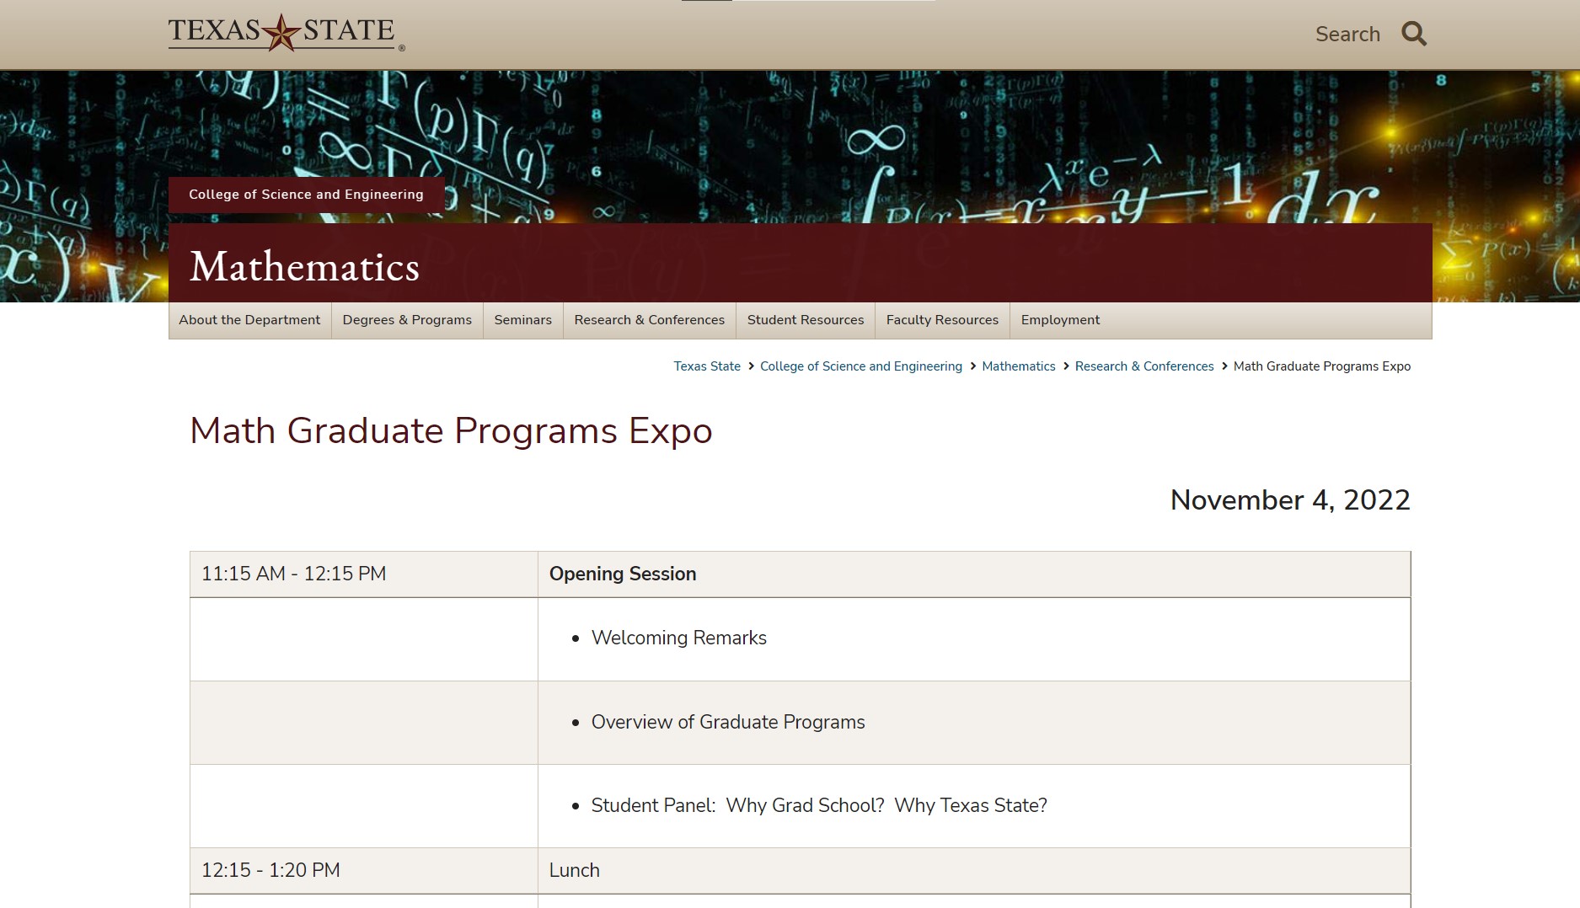The image size is (1580, 908).
Task: Click the Texas State star logo
Action: pos(281,33)
